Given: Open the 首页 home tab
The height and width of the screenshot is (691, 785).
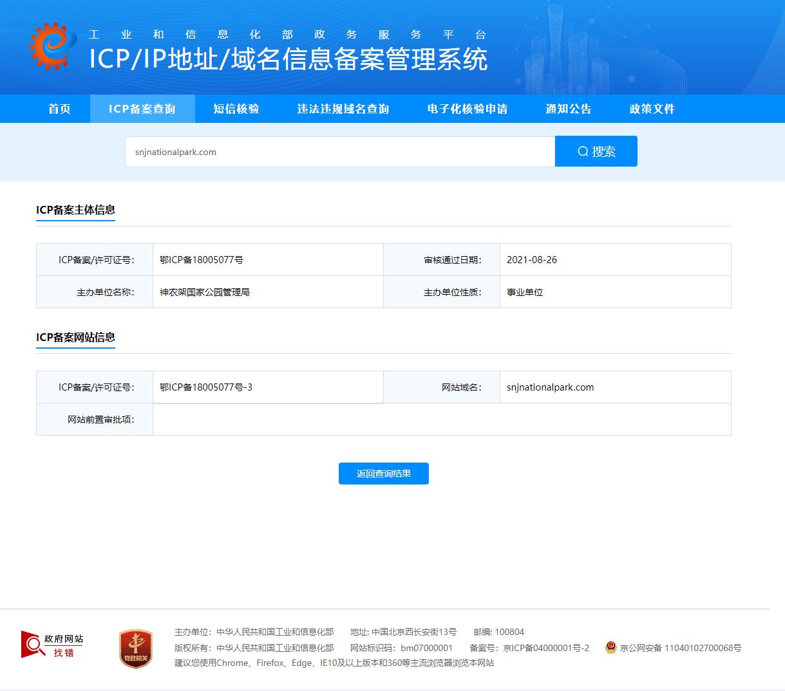Looking at the screenshot, I should [59, 109].
